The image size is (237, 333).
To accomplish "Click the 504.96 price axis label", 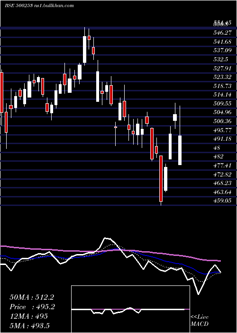I will tap(222, 112).
